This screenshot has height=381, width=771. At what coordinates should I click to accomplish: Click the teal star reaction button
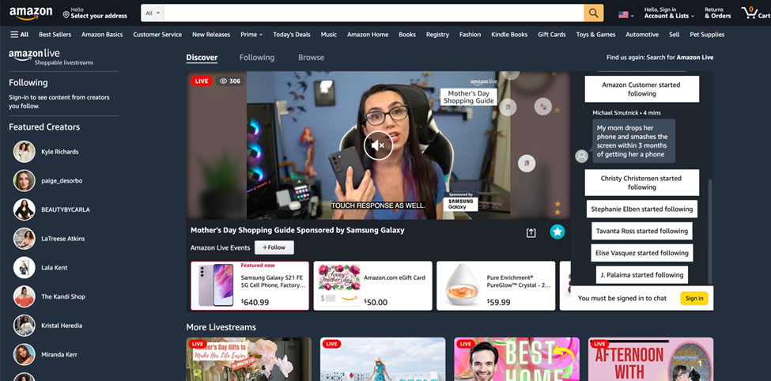coord(557,232)
